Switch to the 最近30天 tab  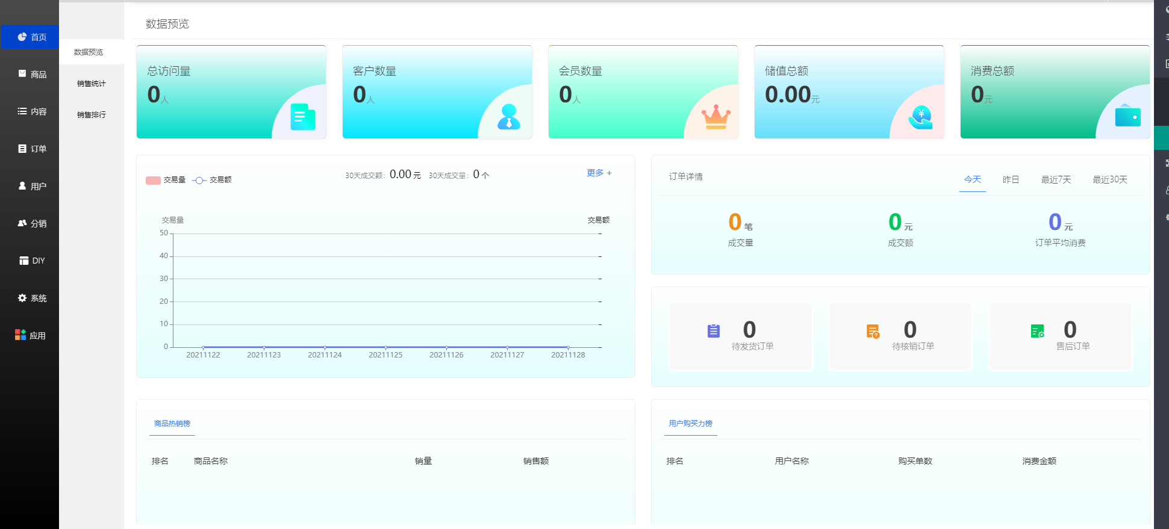coord(1110,179)
